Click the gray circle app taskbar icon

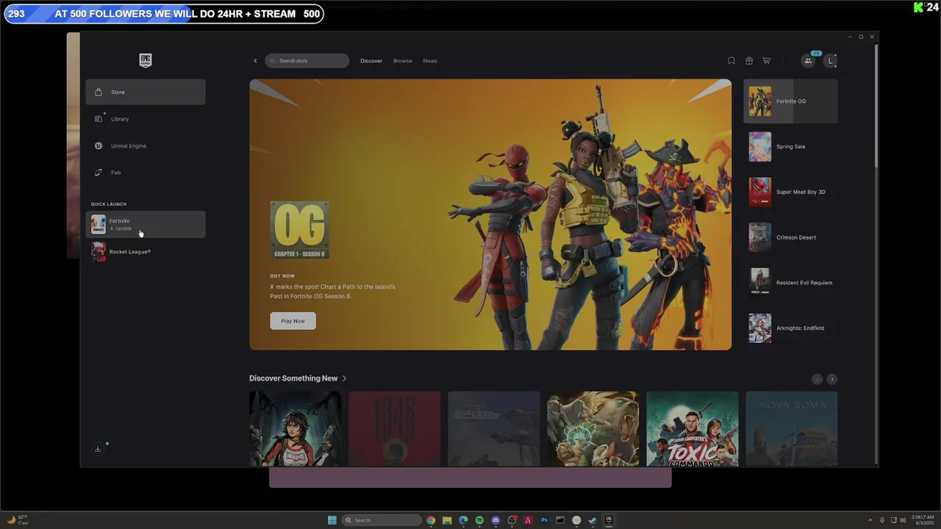(x=576, y=520)
